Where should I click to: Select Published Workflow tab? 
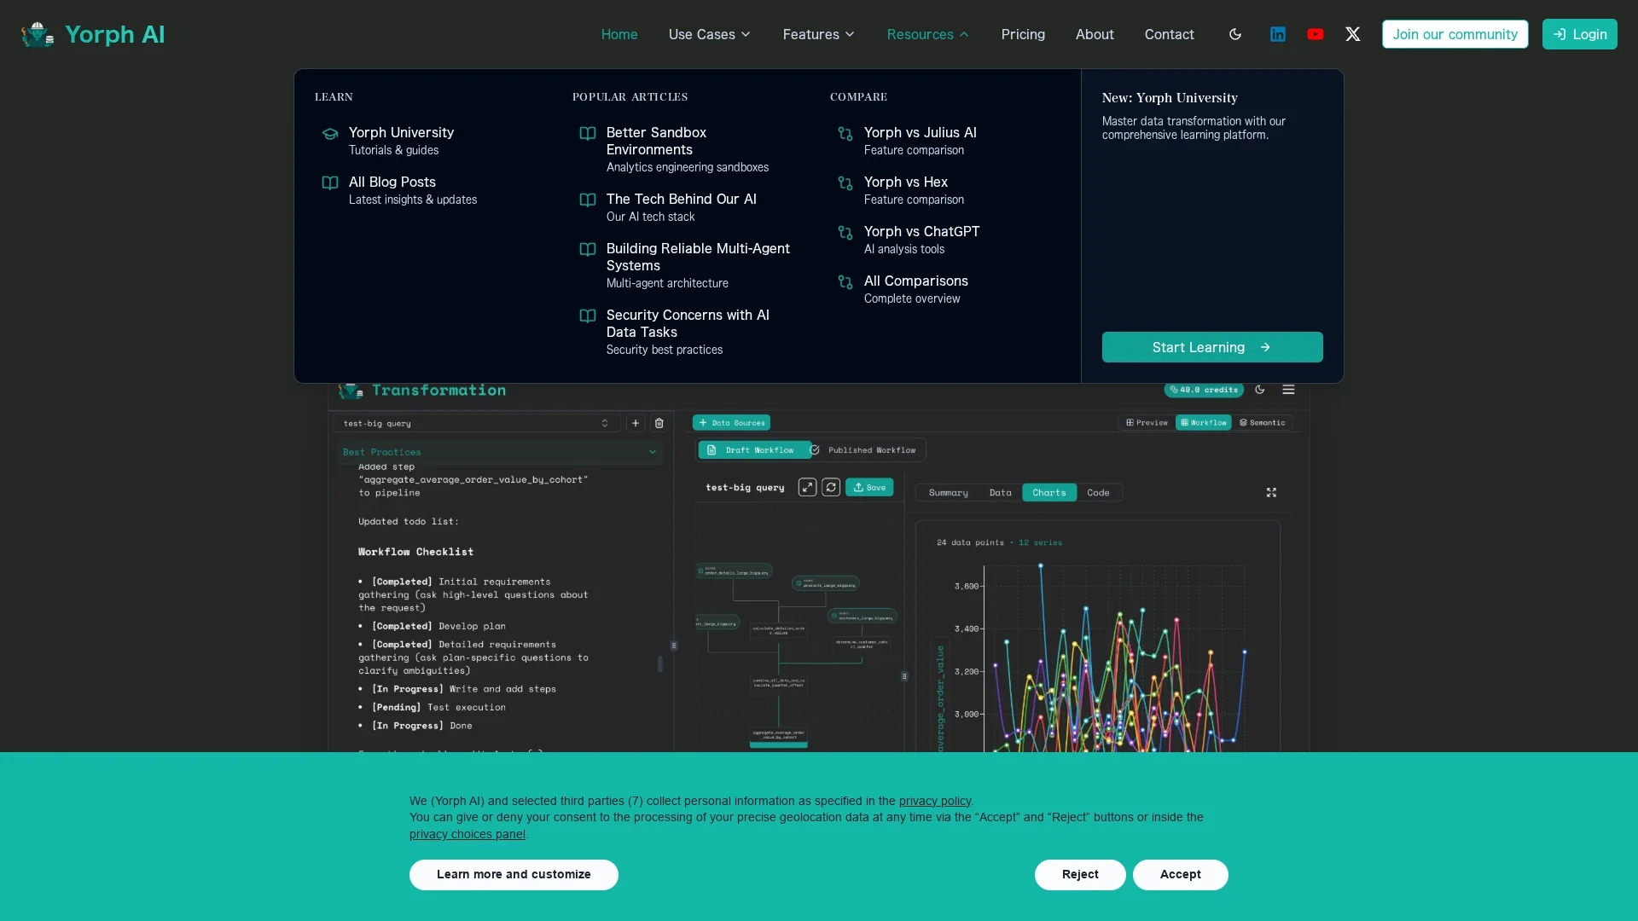pyautogui.click(x=864, y=450)
